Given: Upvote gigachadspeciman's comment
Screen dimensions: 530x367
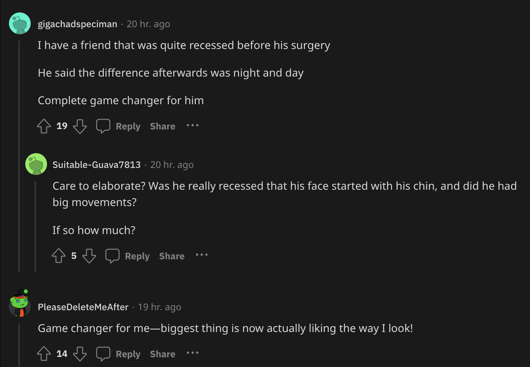Looking at the screenshot, I should (44, 126).
